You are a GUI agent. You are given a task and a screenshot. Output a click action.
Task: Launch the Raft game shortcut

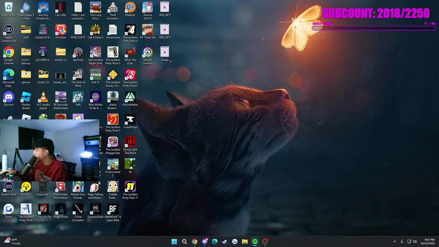78,99
